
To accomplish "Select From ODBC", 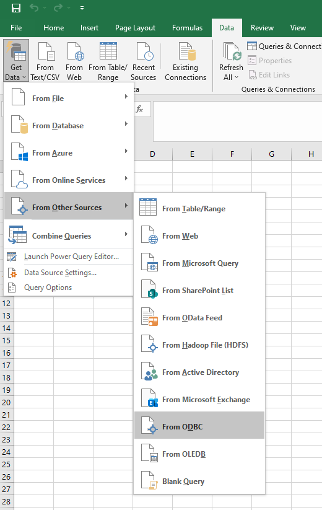I will coord(199,426).
